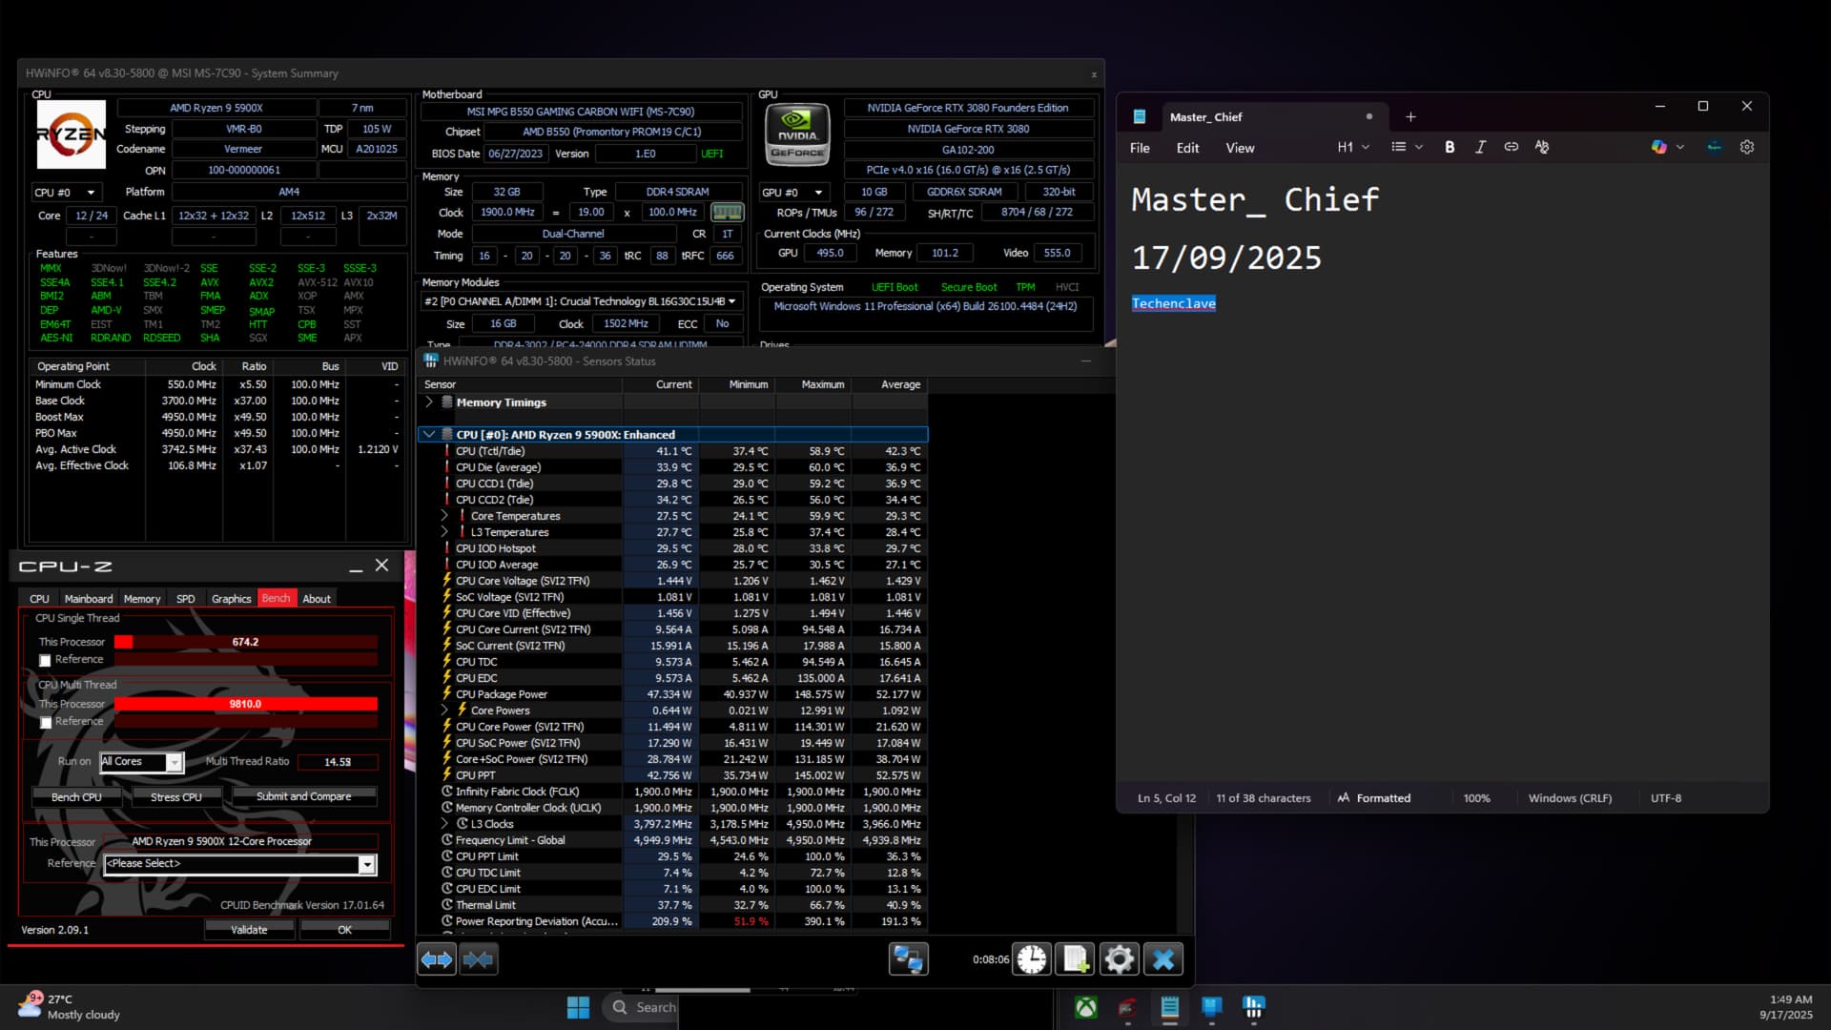Open Windows Start button on taskbar
Image resolution: width=1831 pixels, height=1030 pixels.
coord(578,1007)
